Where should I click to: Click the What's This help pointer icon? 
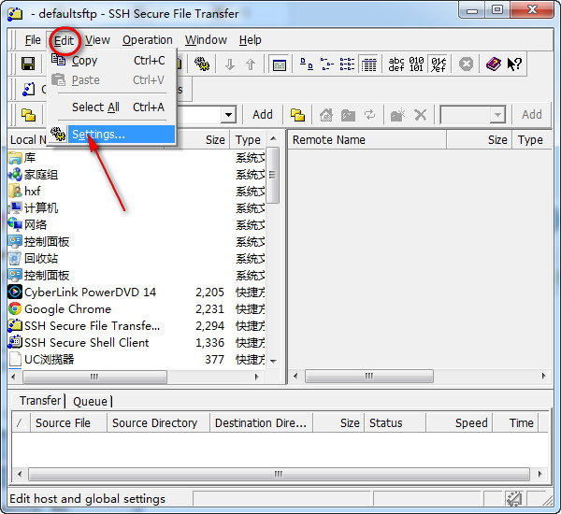pyautogui.click(x=514, y=64)
